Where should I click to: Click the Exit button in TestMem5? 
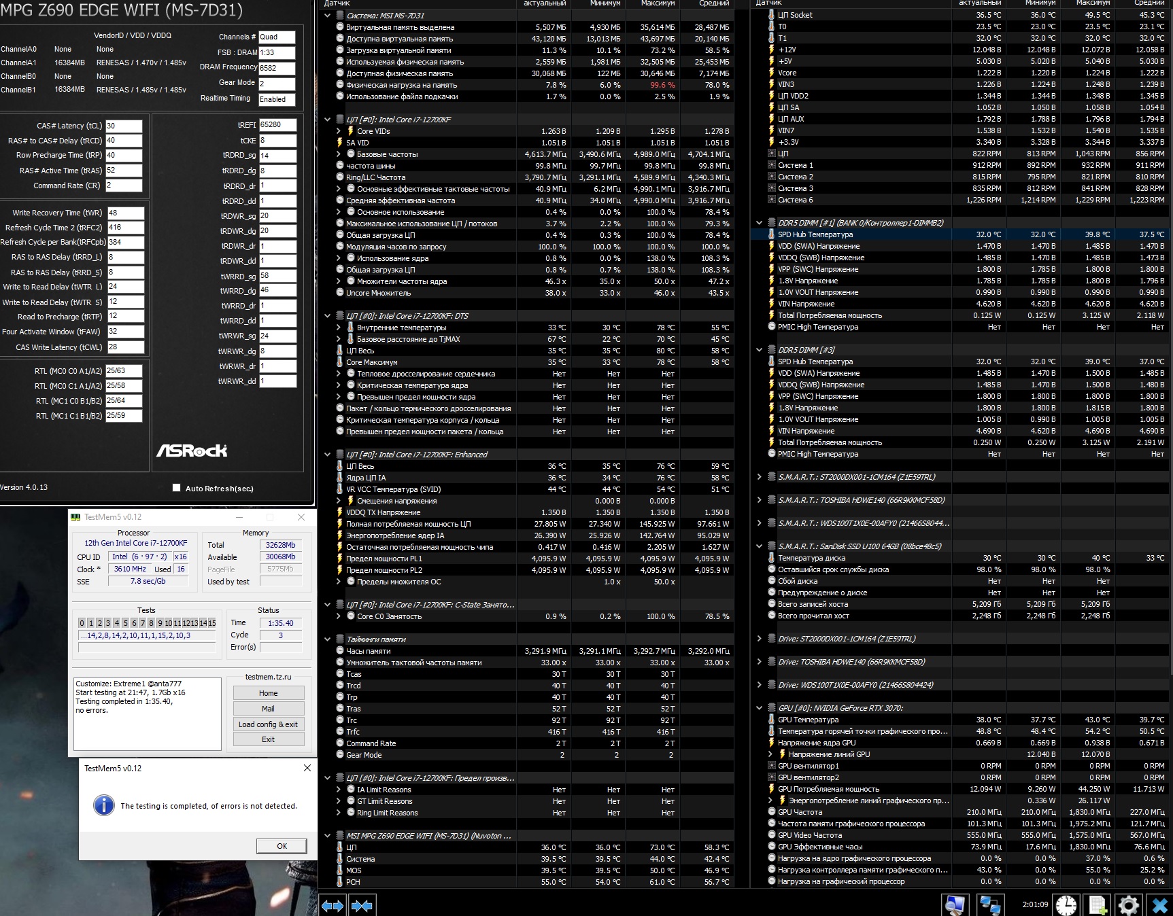268,739
